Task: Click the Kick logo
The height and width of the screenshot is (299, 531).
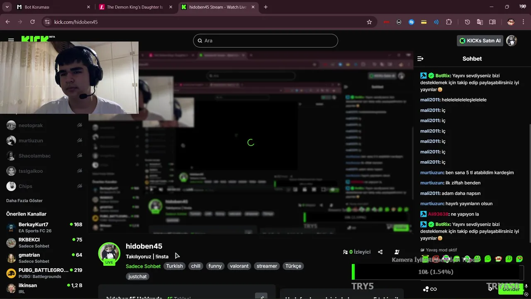Action: (x=38, y=38)
